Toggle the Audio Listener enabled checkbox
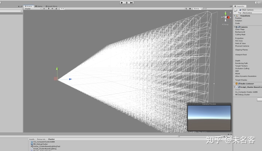The image size is (262, 151). pyautogui.click(x=239, y=84)
